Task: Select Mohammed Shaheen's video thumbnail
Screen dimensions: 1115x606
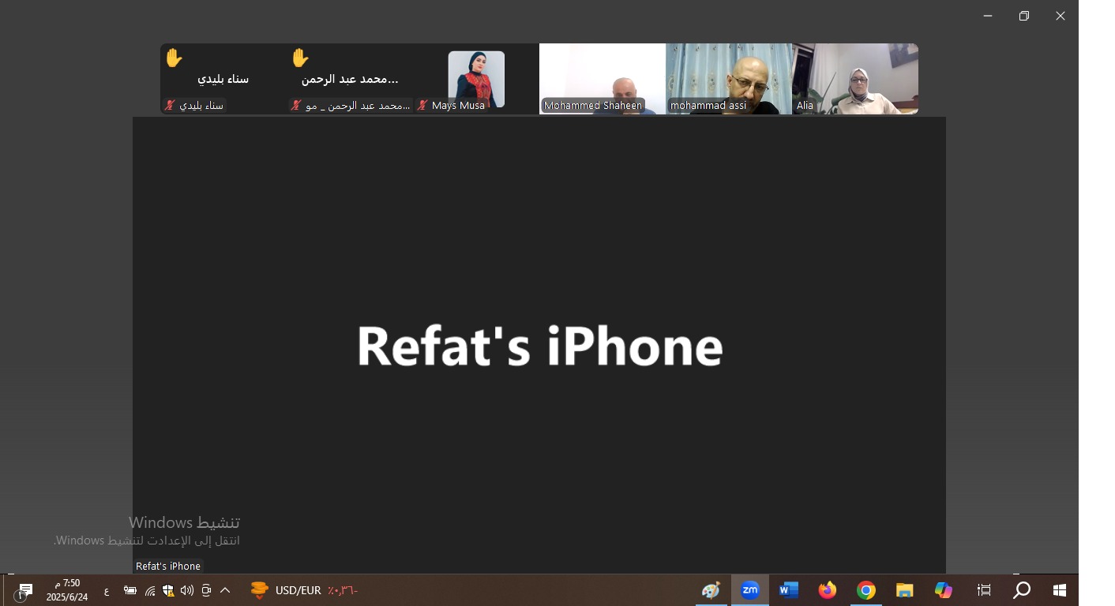Action: (x=603, y=79)
